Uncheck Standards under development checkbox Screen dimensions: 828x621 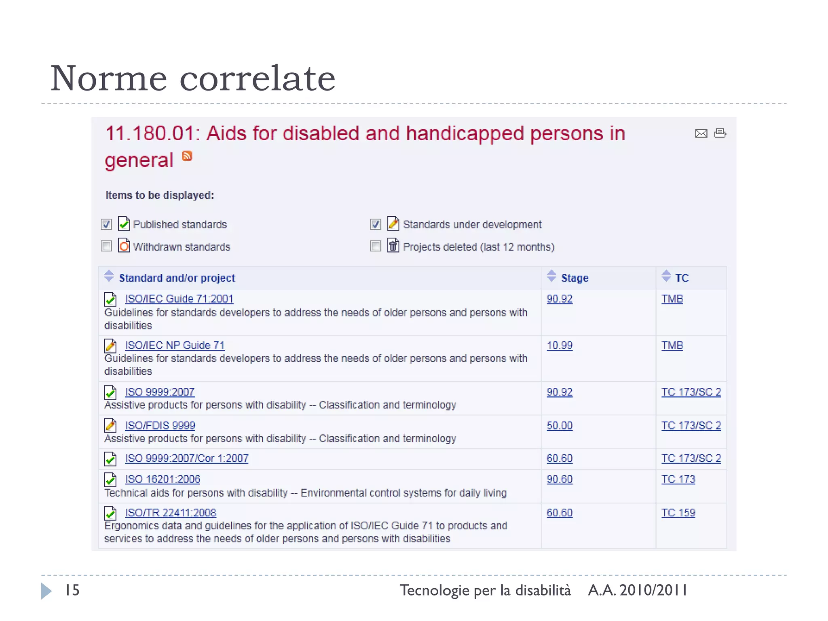(x=376, y=224)
